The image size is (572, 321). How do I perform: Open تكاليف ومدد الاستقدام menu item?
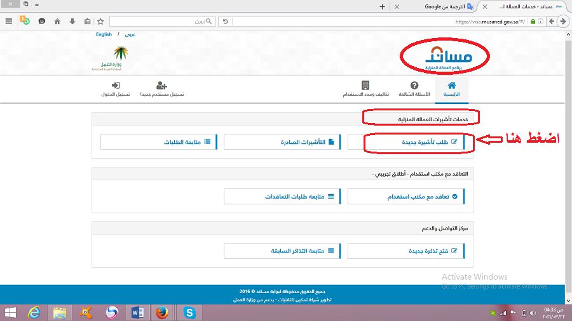point(365,89)
